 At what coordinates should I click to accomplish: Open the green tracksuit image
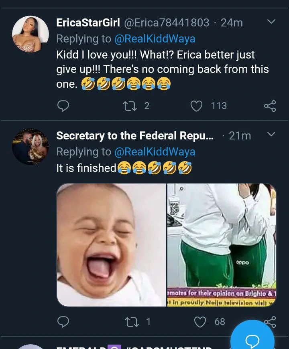pyautogui.click(x=222, y=245)
